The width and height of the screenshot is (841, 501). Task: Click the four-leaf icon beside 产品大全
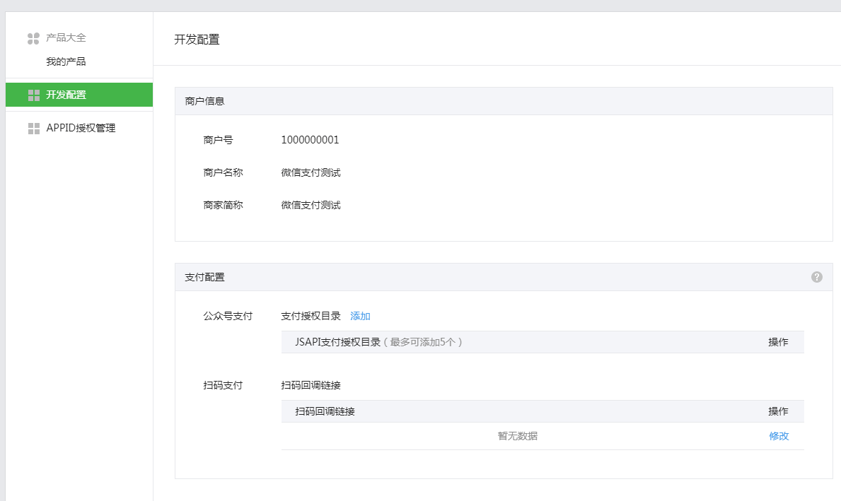[33, 38]
